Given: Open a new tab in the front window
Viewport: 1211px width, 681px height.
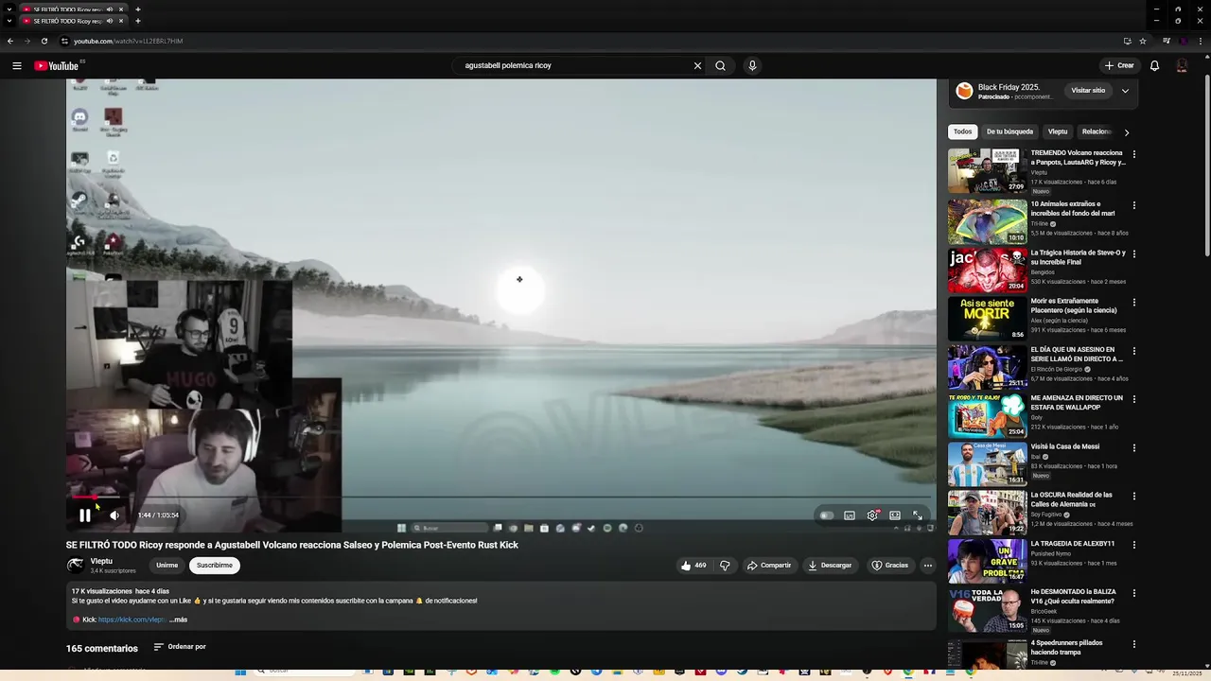Looking at the screenshot, I should tap(137, 21).
